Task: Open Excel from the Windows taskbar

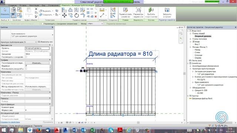Action: [93, 130]
